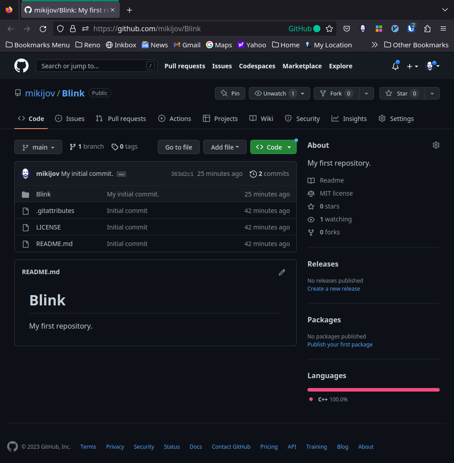The width and height of the screenshot is (454, 463).
Task: Click the Go to file button
Action: [x=179, y=147]
